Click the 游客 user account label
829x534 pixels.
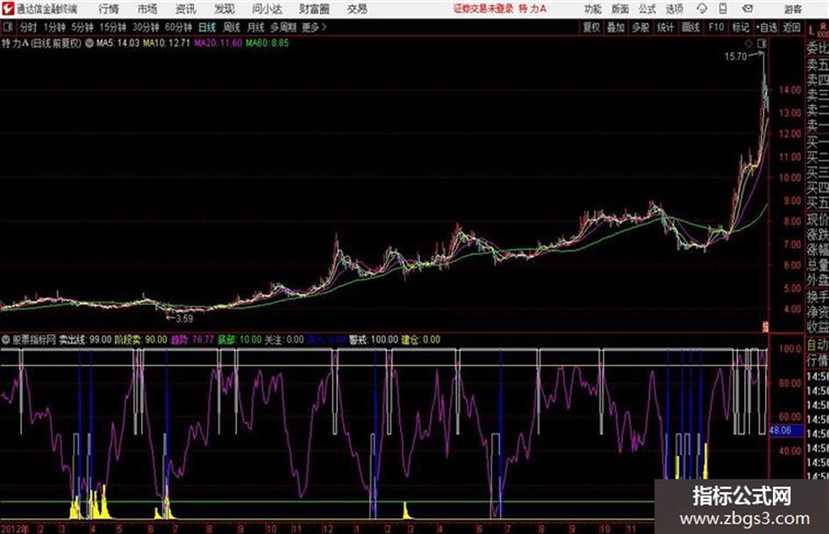[x=792, y=9]
